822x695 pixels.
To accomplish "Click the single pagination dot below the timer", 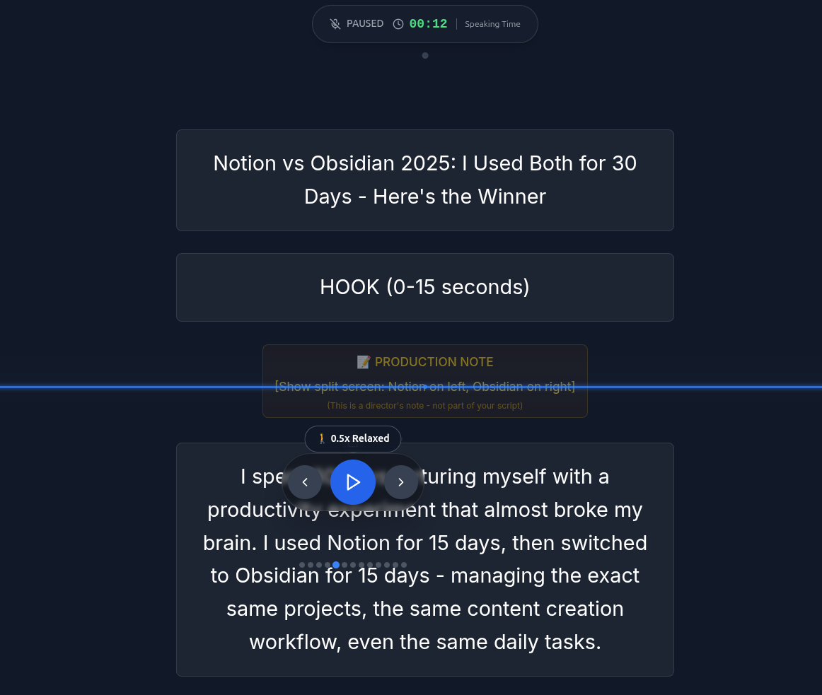I will click(425, 55).
